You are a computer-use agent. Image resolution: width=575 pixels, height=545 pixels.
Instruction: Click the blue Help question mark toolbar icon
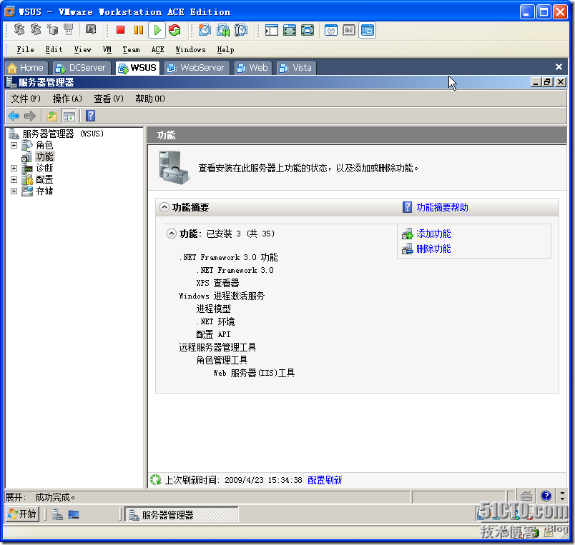tap(90, 116)
